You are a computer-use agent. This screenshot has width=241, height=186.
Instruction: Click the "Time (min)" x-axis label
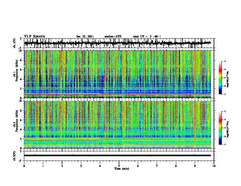(122, 169)
